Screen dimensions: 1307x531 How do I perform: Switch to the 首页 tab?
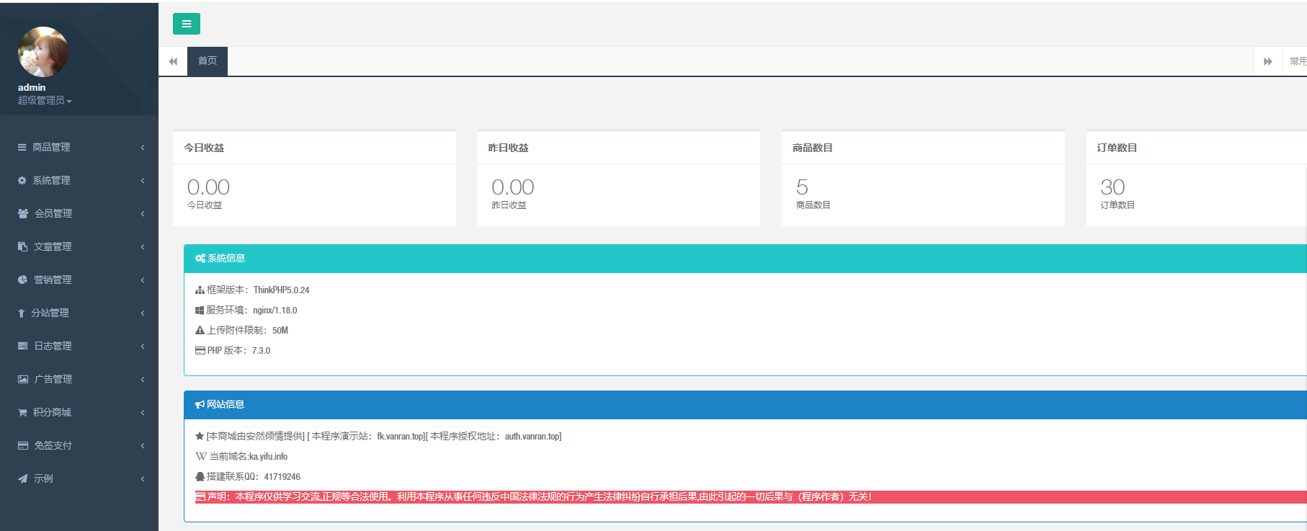click(208, 61)
